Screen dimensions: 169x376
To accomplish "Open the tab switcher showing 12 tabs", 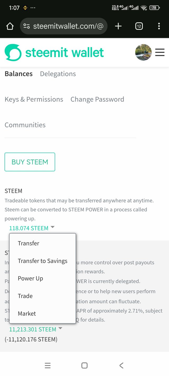I will pyautogui.click(x=139, y=26).
